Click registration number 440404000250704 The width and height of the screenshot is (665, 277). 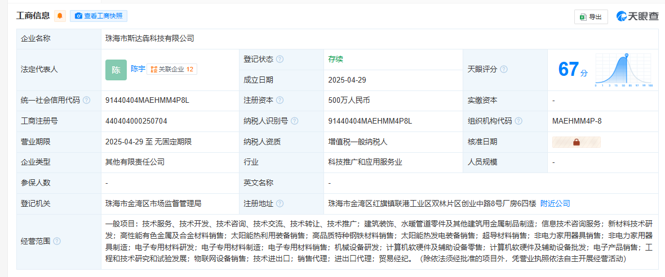(136, 121)
